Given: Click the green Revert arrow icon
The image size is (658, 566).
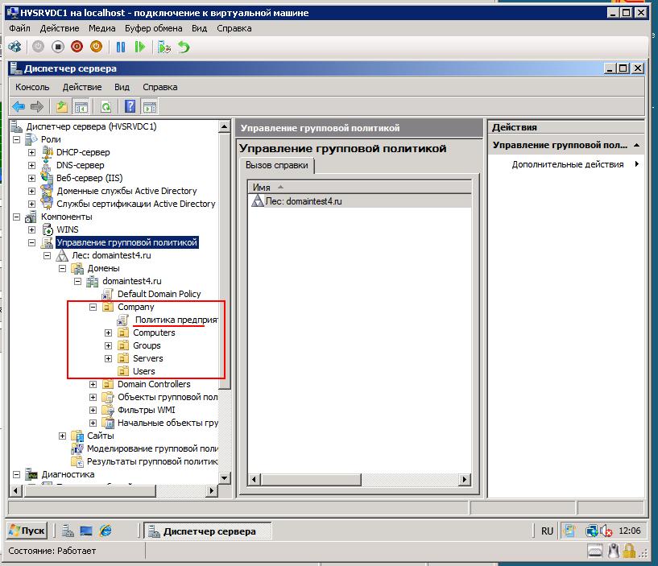Looking at the screenshot, I should (x=184, y=47).
